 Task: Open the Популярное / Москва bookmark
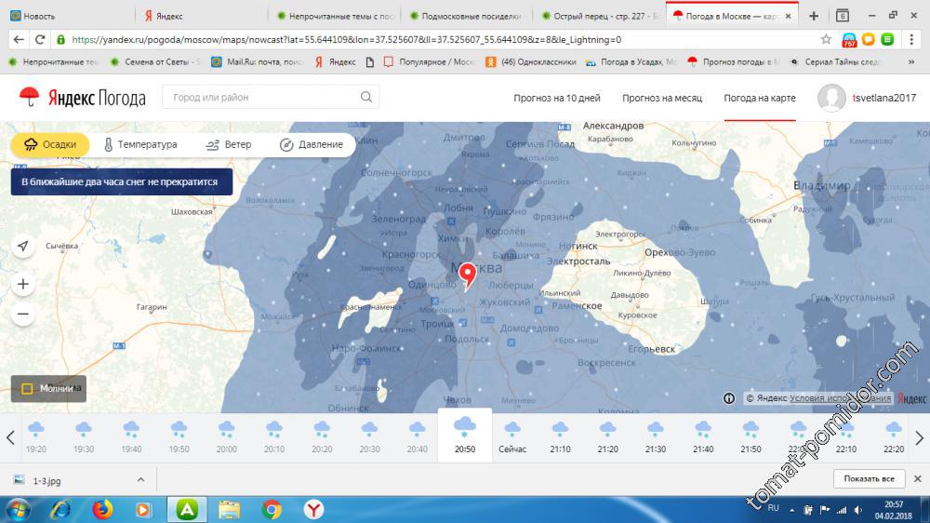pos(430,61)
